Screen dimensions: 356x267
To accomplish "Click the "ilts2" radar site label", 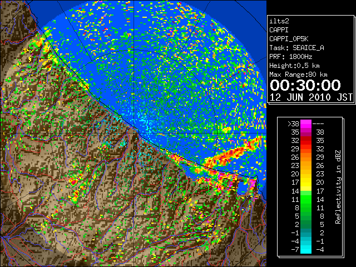I will pos(279,21).
